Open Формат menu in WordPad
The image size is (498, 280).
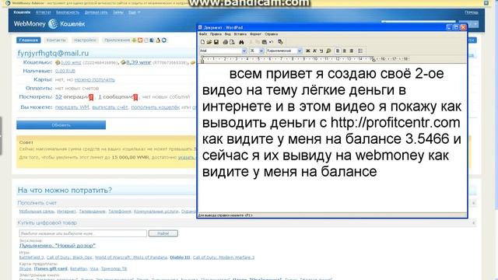pyautogui.click(x=255, y=34)
